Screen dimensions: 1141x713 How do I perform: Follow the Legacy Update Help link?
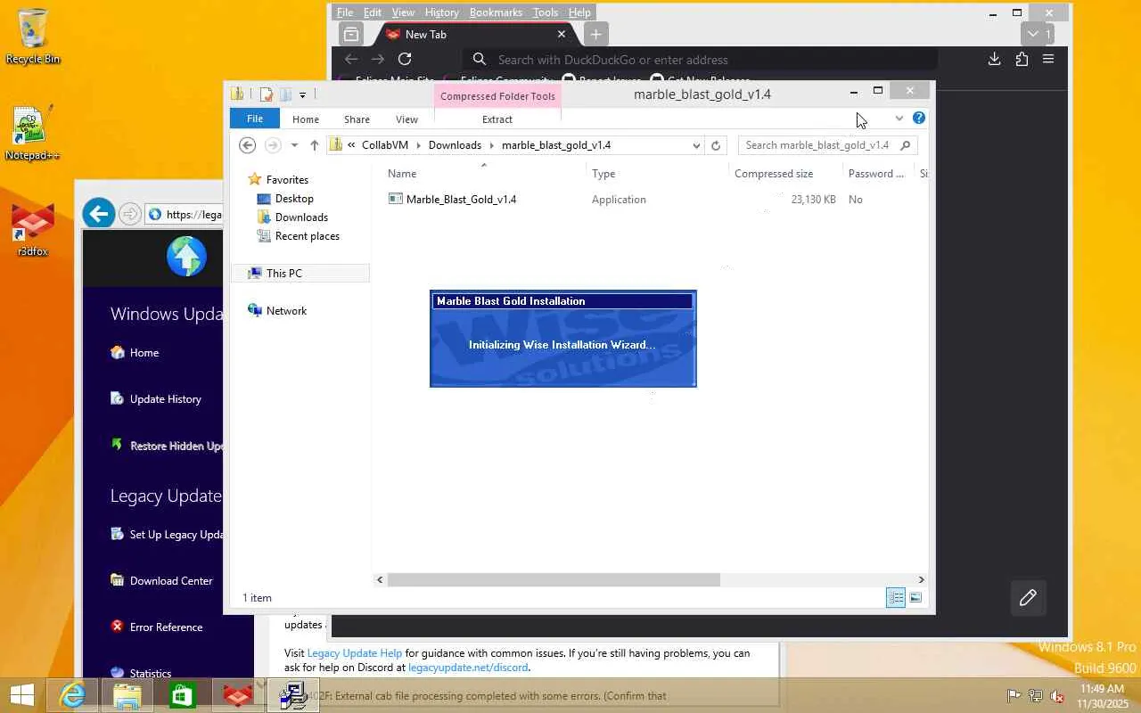coord(355,653)
